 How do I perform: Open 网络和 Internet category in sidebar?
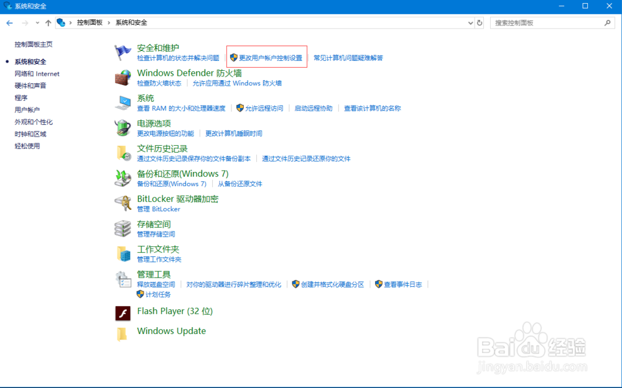pos(37,74)
